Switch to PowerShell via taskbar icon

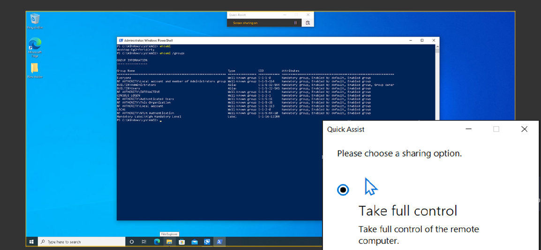click(x=219, y=242)
